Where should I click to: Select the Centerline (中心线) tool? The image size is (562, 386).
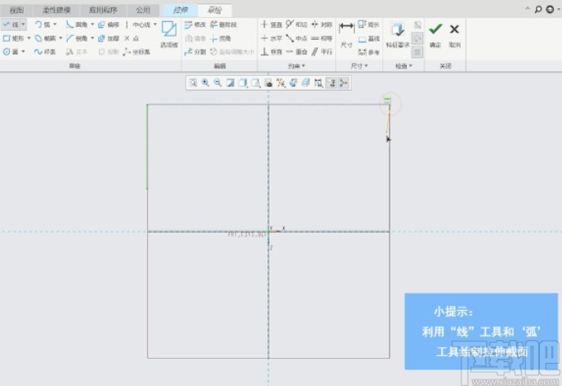pyautogui.click(x=137, y=24)
